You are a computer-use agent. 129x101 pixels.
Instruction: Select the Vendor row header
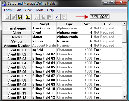pos(17,41)
